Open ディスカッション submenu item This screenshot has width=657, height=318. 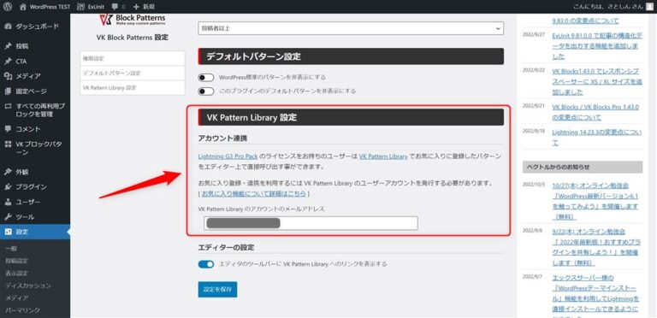click(x=28, y=286)
